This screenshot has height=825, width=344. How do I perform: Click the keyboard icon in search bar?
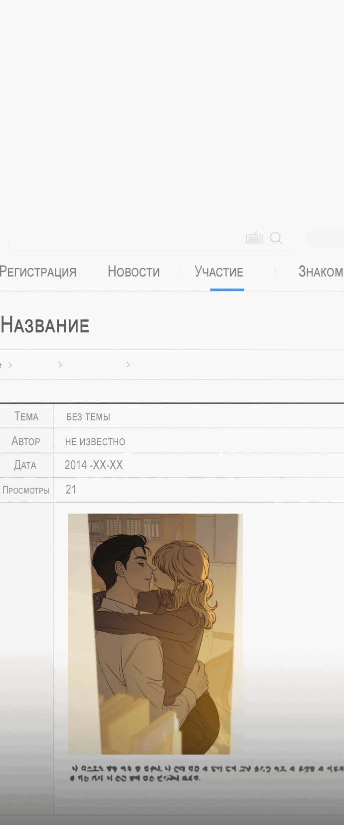(254, 238)
